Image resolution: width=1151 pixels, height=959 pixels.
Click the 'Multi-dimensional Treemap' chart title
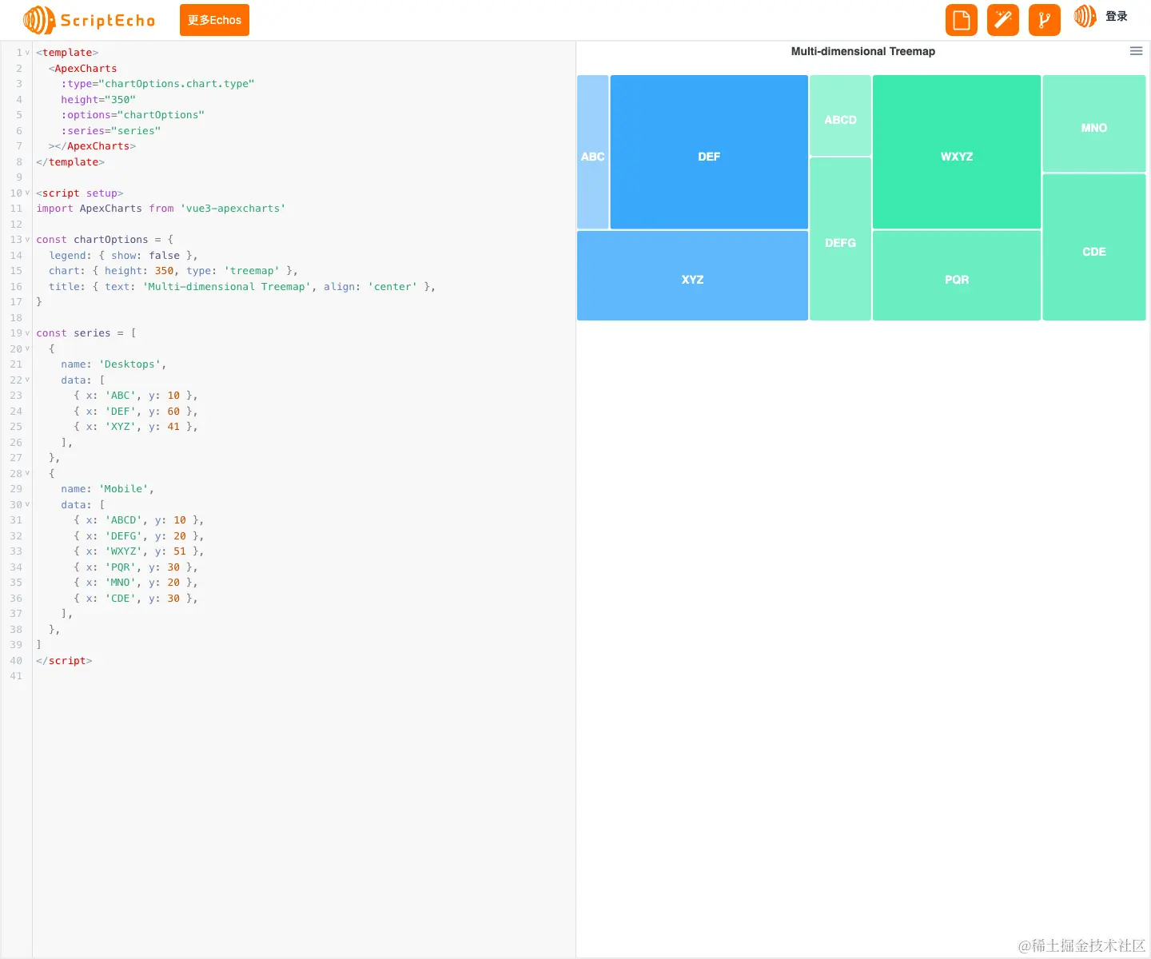click(x=863, y=51)
